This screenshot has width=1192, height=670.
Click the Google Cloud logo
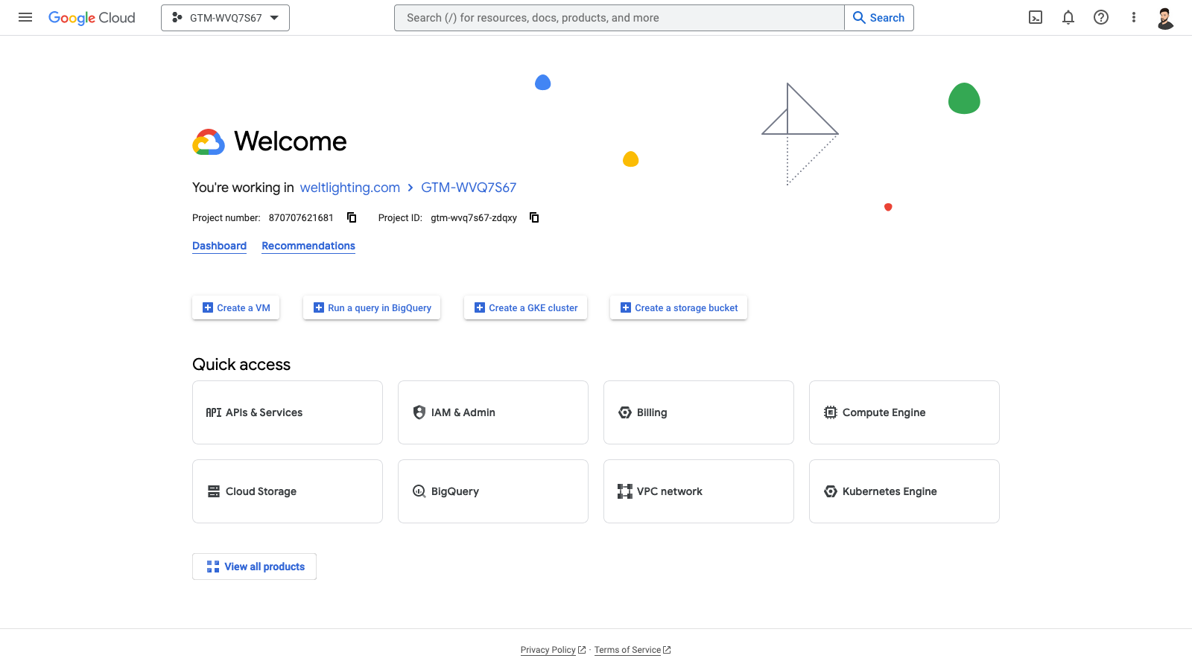click(92, 18)
